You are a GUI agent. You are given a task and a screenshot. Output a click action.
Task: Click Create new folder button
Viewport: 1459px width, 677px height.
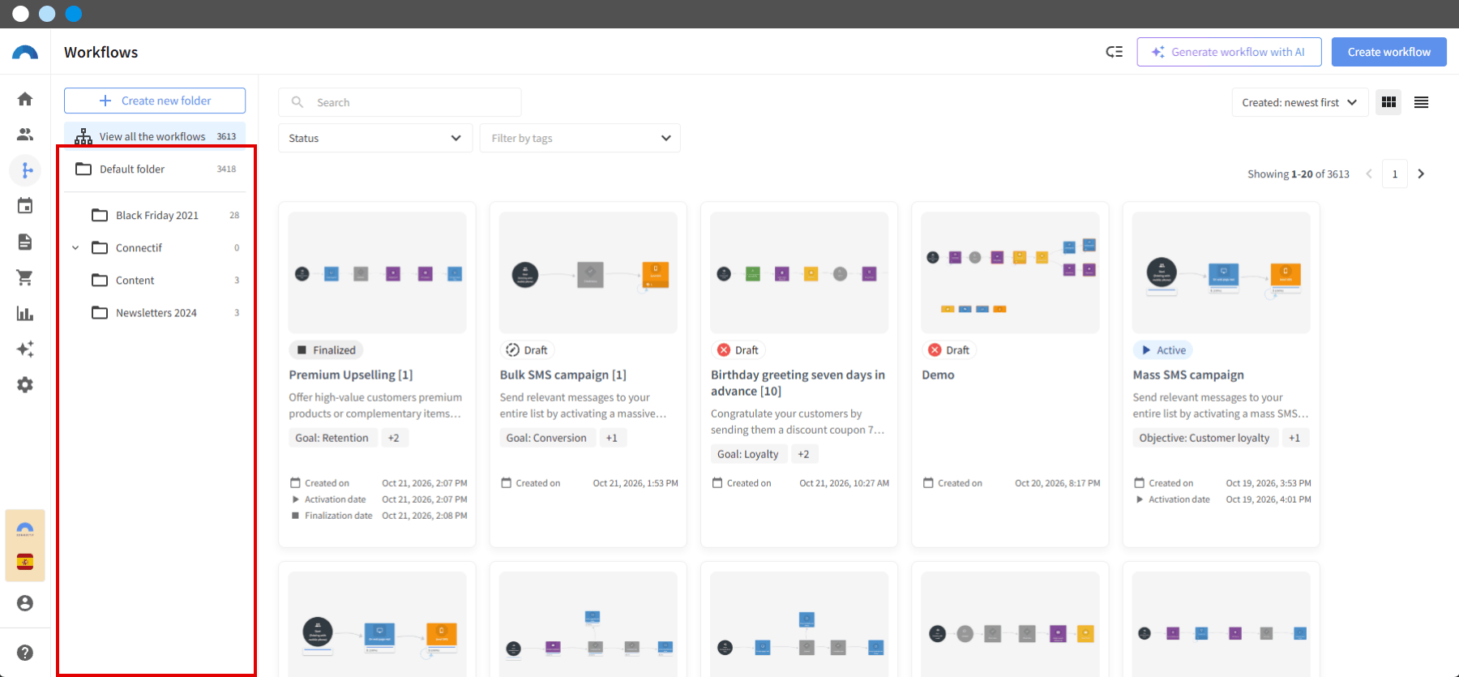pyautogui.click(x=155, y=101)
